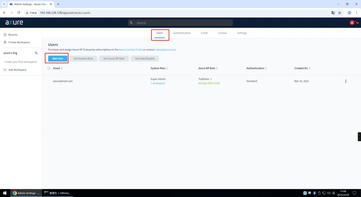Sort by the Authentication column

(x=256, y=68)
